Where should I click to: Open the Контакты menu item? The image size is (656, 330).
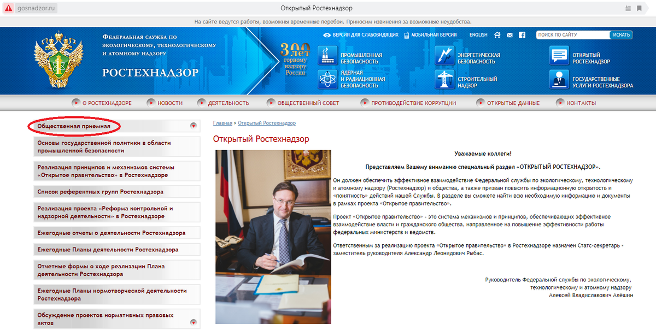[x=582, y=103]
